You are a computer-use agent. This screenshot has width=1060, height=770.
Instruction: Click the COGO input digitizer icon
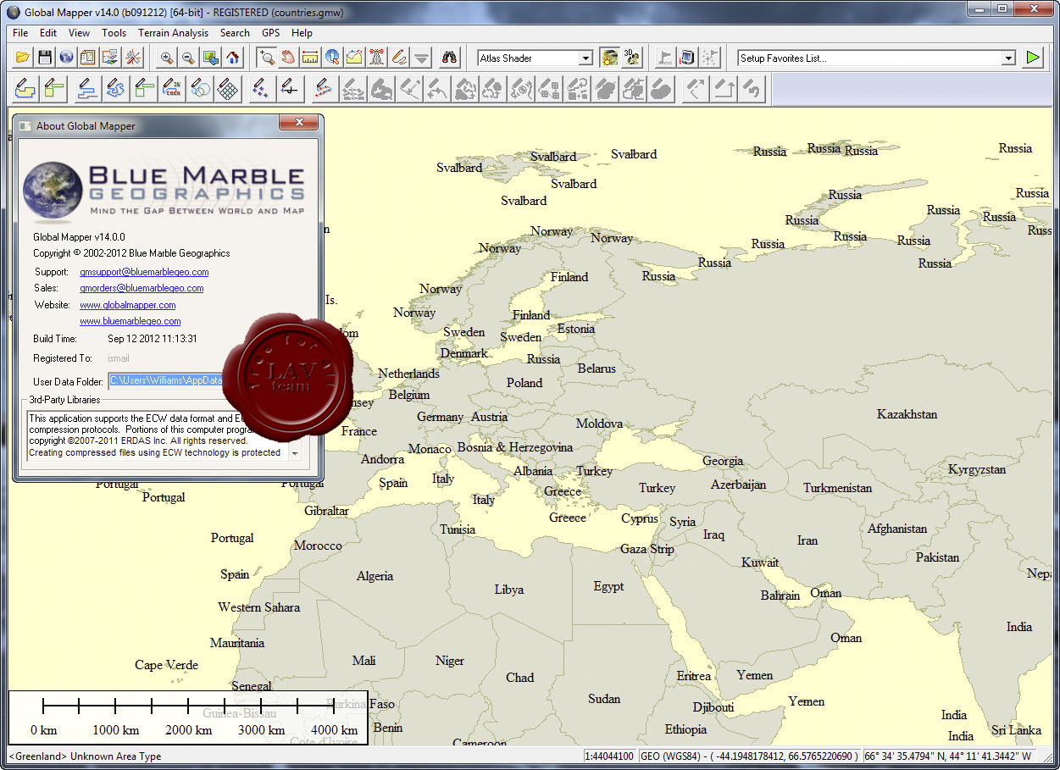(x=172, y=88)
